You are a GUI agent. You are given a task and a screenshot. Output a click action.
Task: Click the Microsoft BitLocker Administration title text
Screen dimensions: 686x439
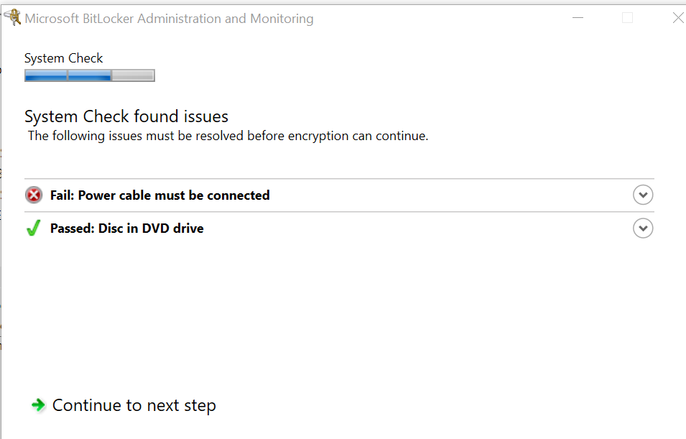pos(169,18)
